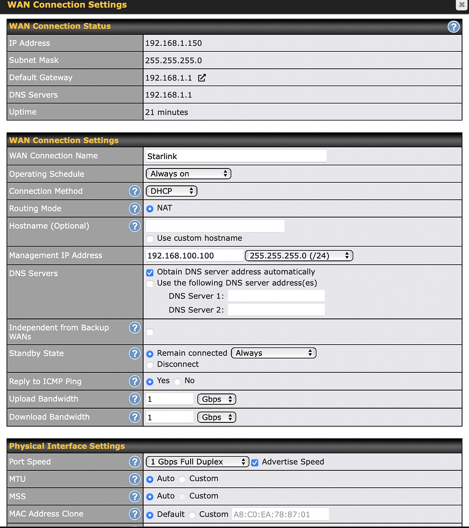Open help for Connection Method
The image size is (469, 528).
point(135,191)
